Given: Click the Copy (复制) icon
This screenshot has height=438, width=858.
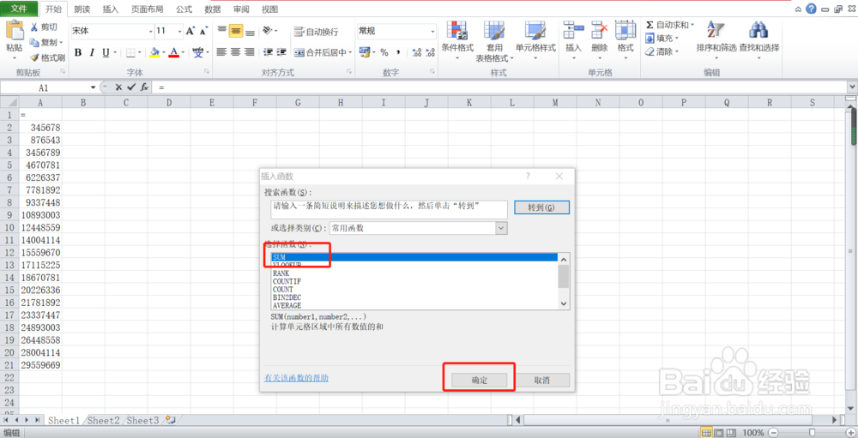Looking at the screenshot, I should point(34,42).
